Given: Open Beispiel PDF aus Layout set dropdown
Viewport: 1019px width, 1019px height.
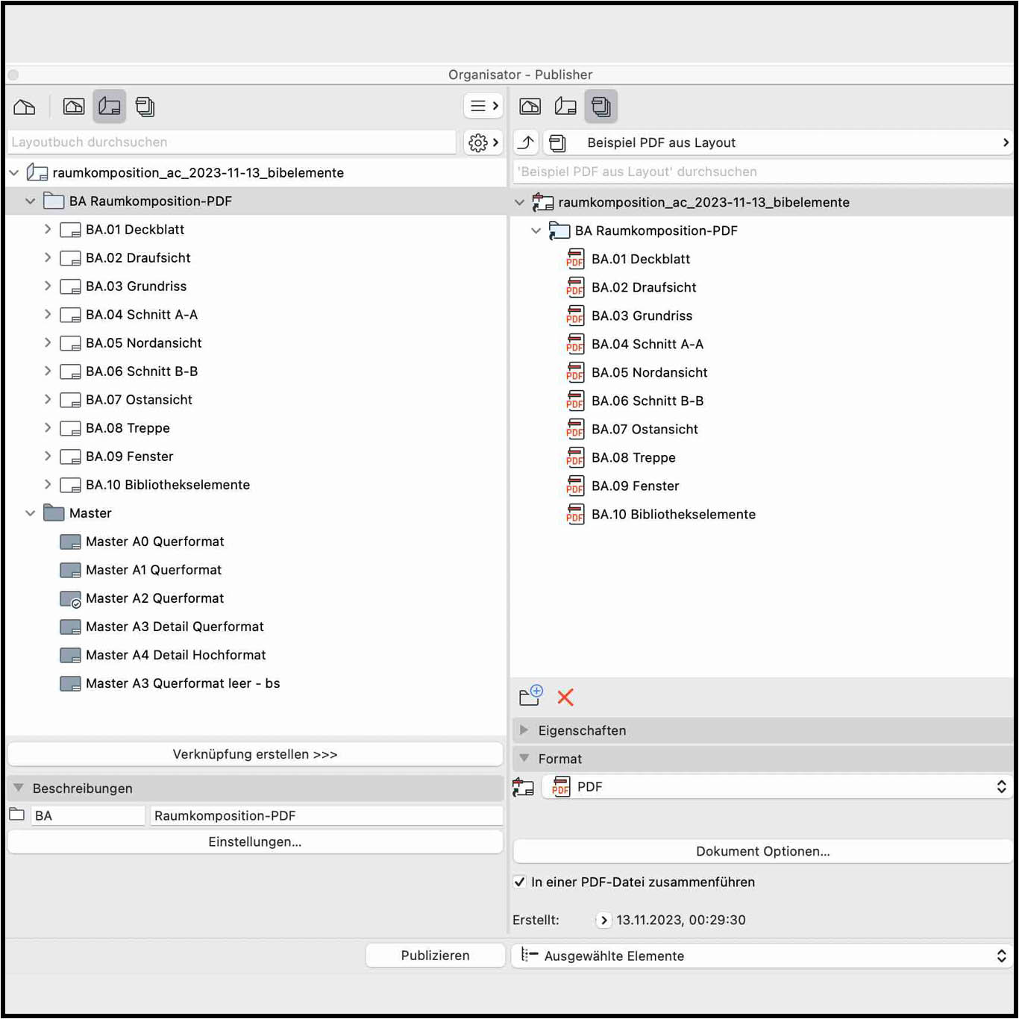Looking at the screenshot, I should 778,142.
